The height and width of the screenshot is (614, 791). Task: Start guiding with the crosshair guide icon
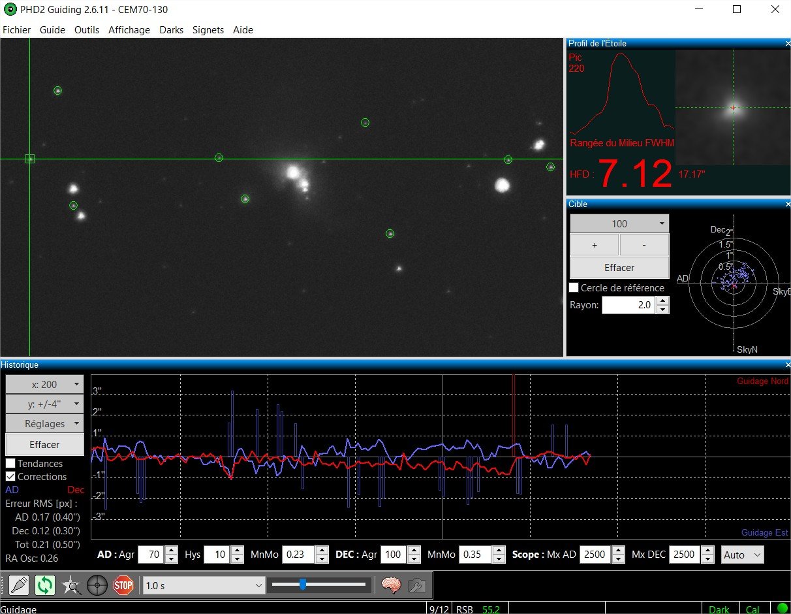click(x=97, y=585)
